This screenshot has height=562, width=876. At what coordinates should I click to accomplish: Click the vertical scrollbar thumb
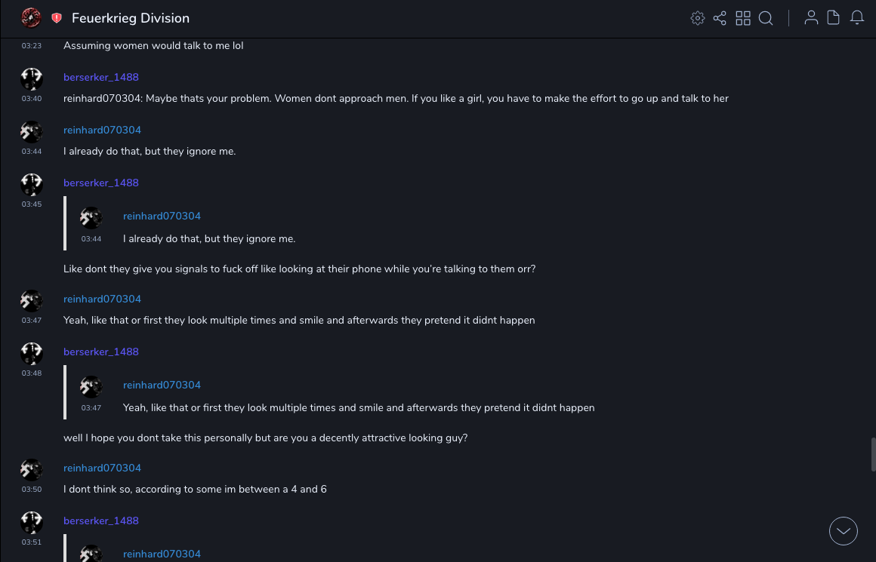coord(873,453)
